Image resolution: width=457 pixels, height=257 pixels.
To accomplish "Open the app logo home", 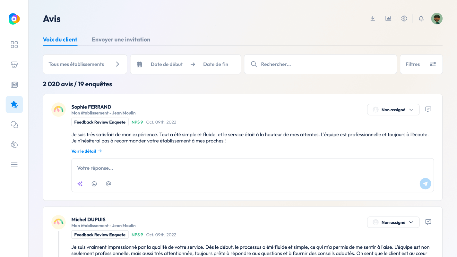I will pos(14,19).
